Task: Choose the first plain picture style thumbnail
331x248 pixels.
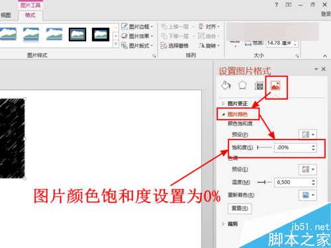Action: (8, 34)
